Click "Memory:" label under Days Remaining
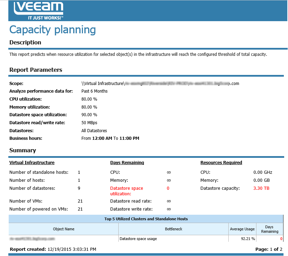Viewport: 288px width, 256px height. (119, 180)
